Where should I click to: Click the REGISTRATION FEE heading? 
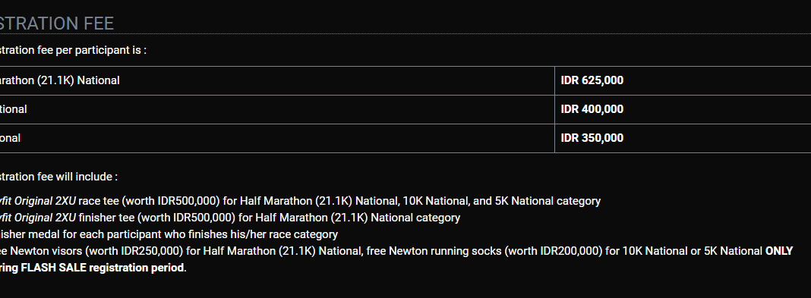[x=57, y=24]
